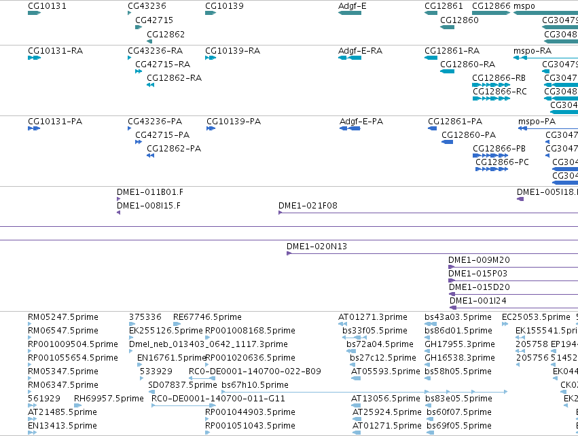The height and width of the screenshot is (436, 578).
Task: Click EST bs33f05.5prime
Action: [375, 331]
